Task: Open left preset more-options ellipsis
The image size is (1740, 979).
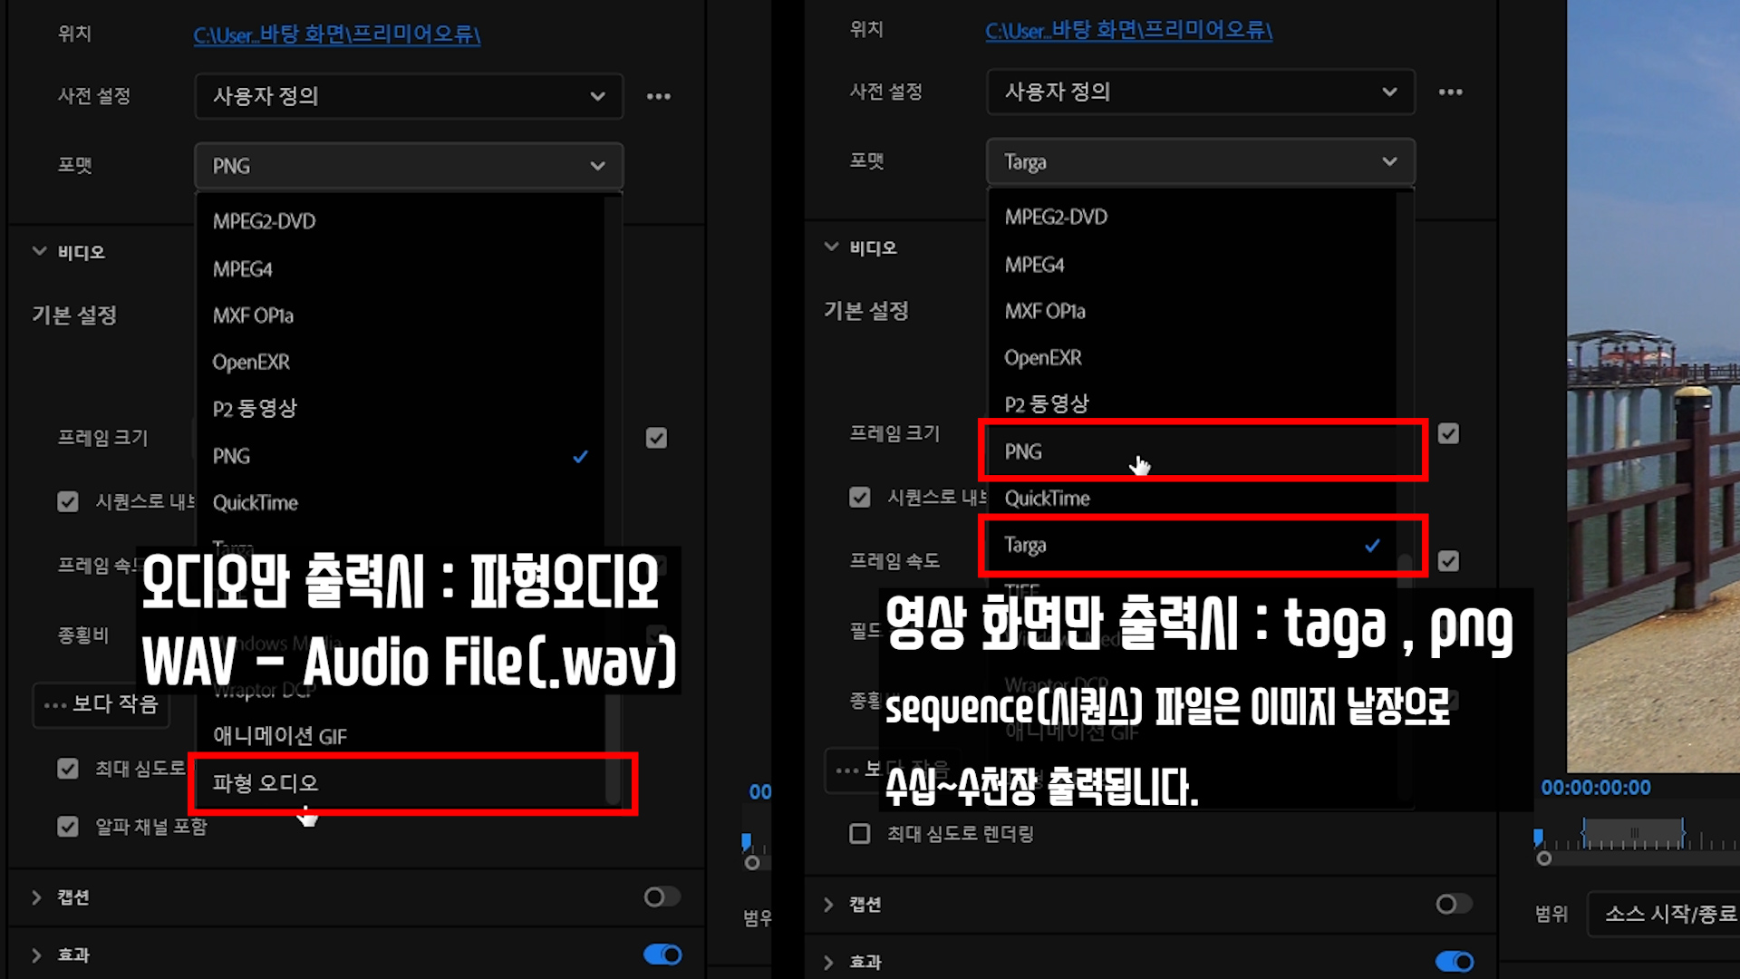Action: [x=659, y=96]
